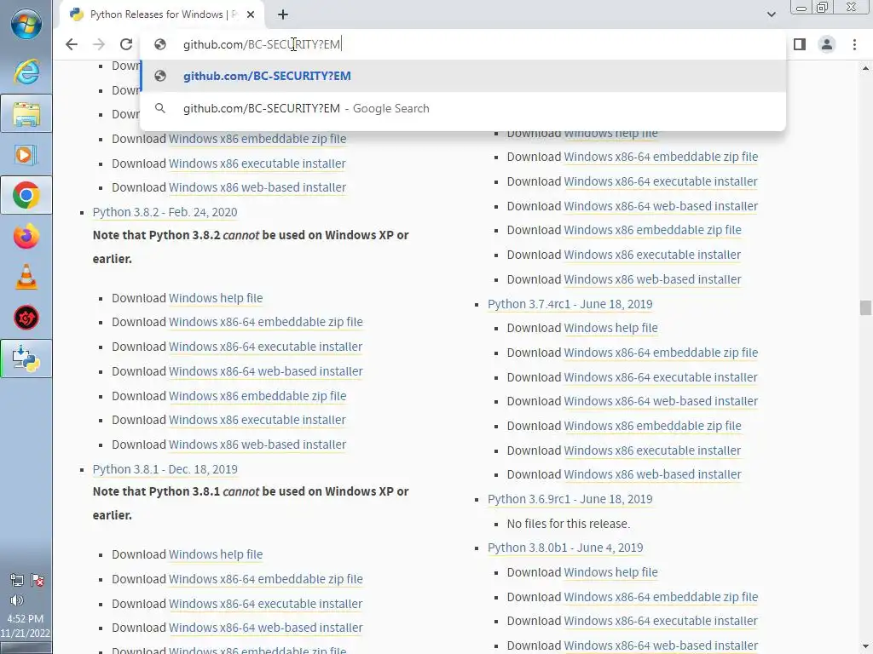Select the Python Releases for Windows tab
Viewport: 873px width, 654px height.
161,14
